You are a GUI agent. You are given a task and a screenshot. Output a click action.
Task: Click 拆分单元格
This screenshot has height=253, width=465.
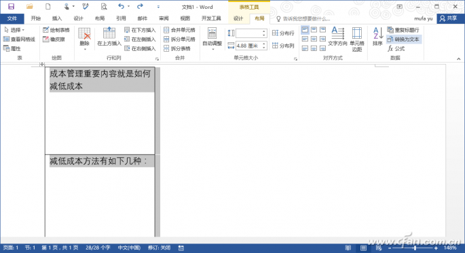coord(179,39)
